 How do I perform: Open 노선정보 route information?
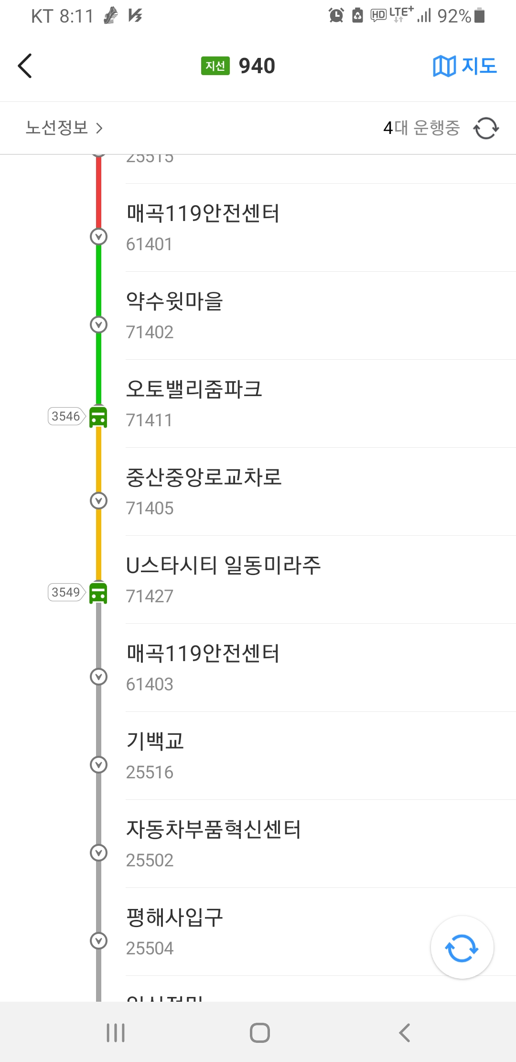(x=64, y=128)
